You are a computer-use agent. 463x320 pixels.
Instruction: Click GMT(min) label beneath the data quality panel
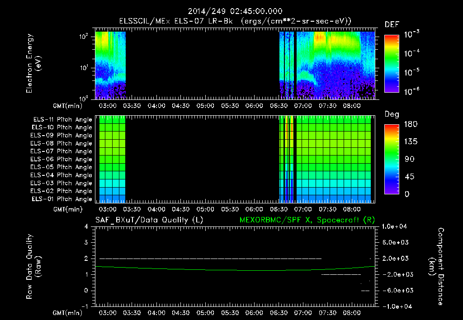[x=68, y=313]
